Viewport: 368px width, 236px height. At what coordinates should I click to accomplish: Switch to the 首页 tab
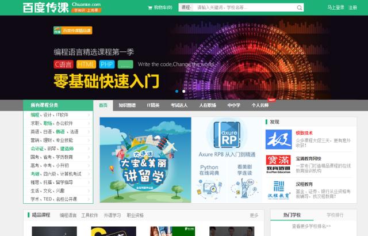click(103, 105)
